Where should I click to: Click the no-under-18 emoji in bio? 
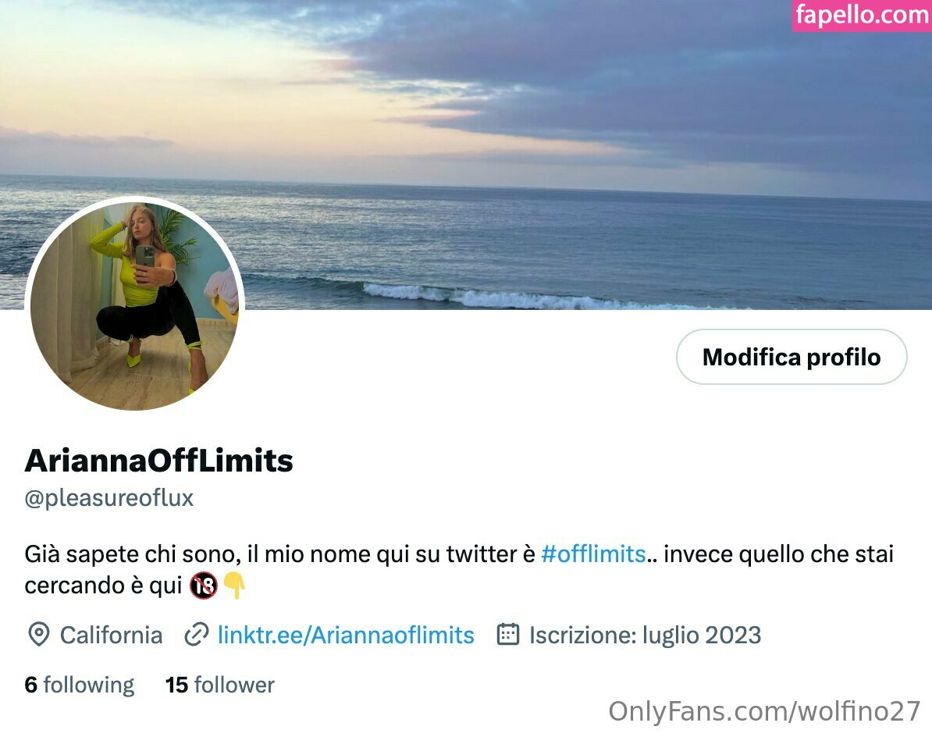pyautogui.click(x=203, y=586)
